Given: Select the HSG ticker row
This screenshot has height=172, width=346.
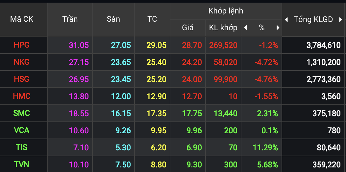Looking at the screenshot, I should [22, 79].
